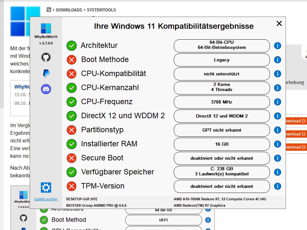Click green check icon beside CPU-Frequenz
This screenshot has height=230, width=307.
(72, 102)
